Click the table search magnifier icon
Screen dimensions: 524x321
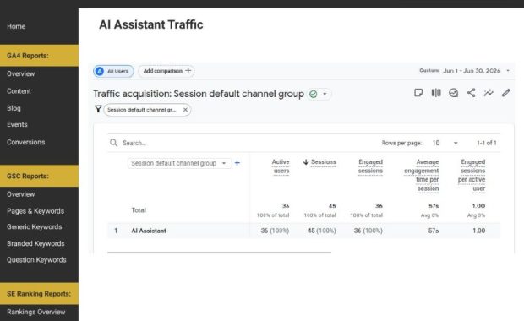tap(113, 143)
